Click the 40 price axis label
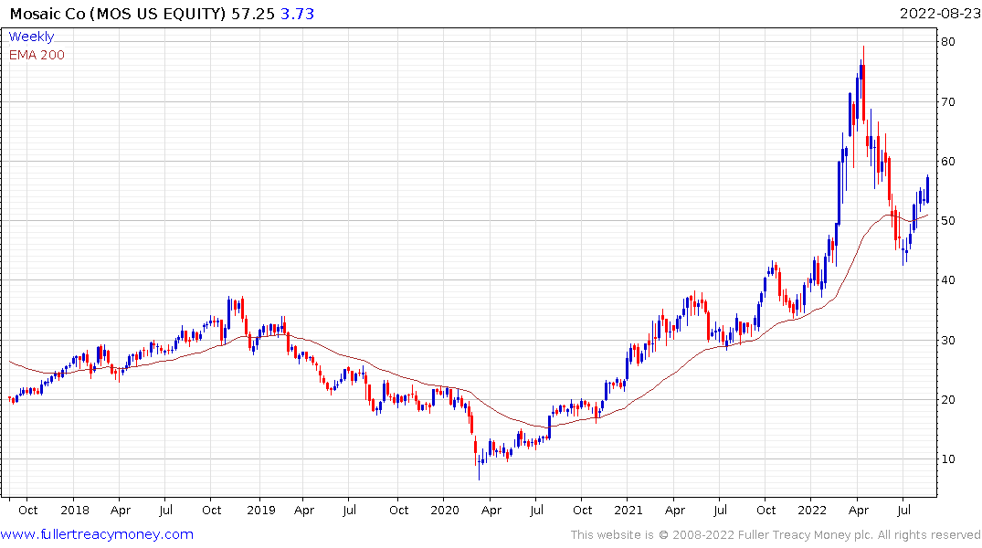The image size is (982, 548). (x=947, y=280)
